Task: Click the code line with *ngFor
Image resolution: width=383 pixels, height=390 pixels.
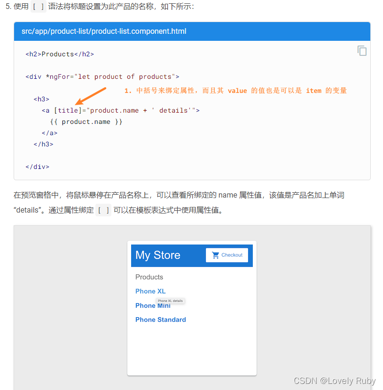Action: pyautogui.click(x=102, y=76)
